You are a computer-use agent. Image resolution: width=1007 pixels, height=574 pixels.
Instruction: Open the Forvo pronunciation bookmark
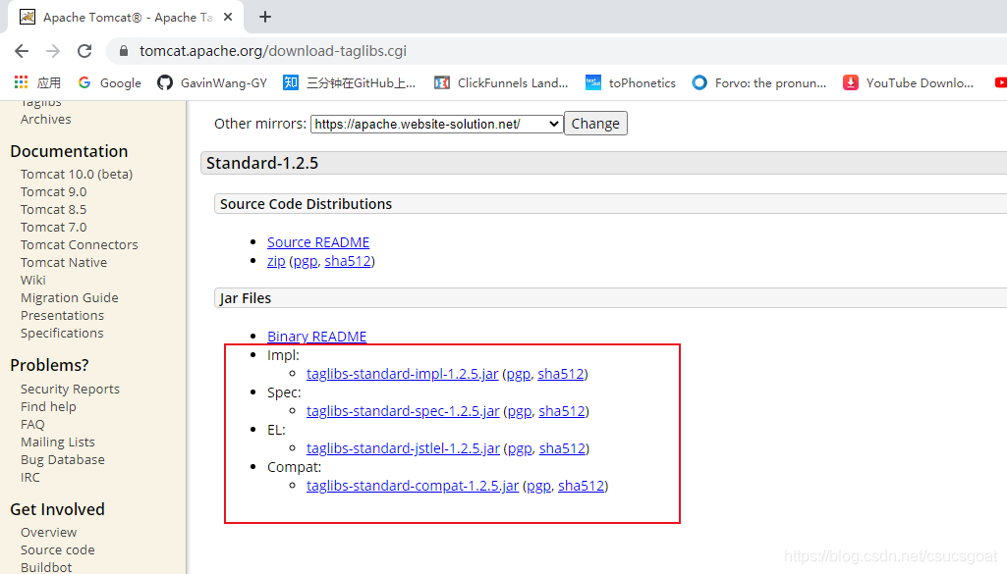(759, 82)
